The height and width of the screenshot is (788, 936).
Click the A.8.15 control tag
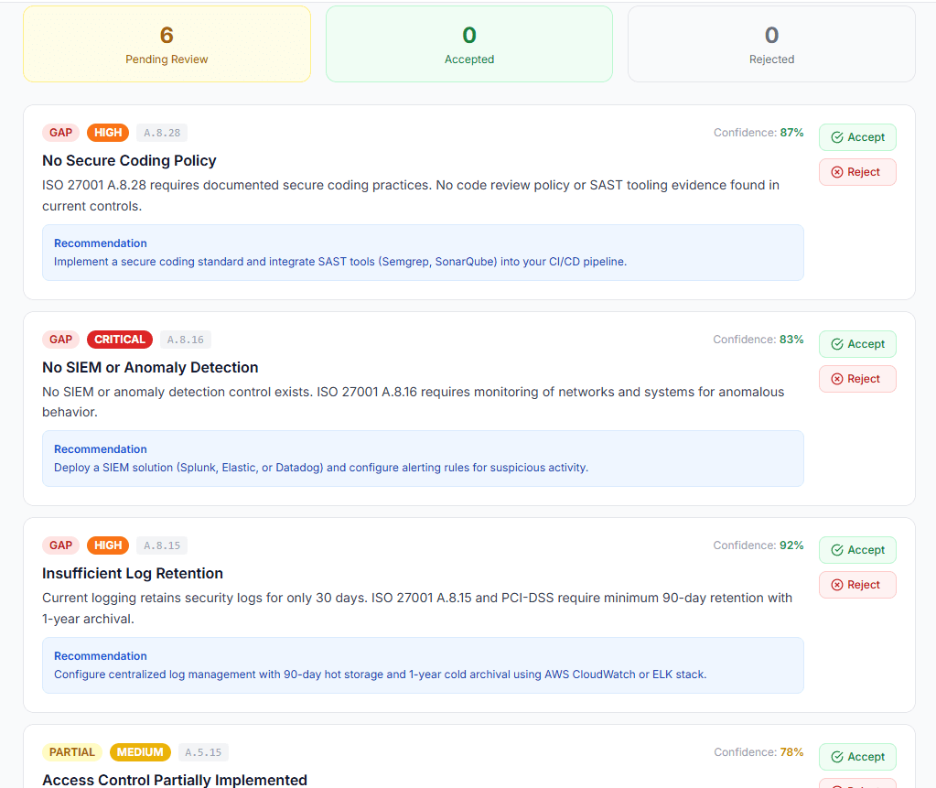click(x=162, y=545)
